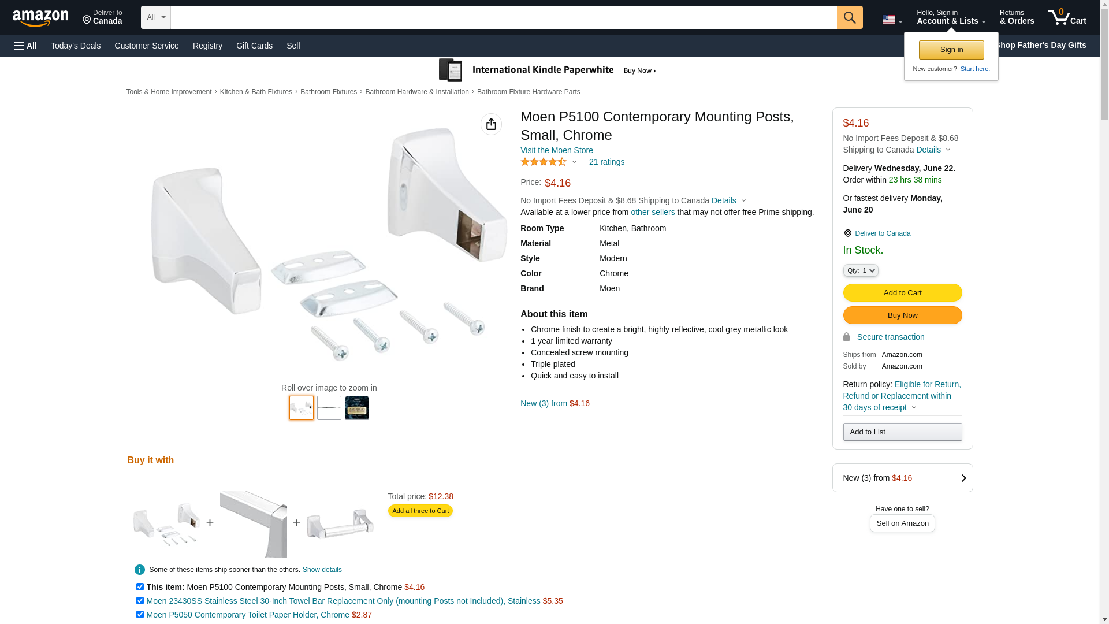Click the Add to Cart button
The image size is (1109, 624).
point(902,293)
